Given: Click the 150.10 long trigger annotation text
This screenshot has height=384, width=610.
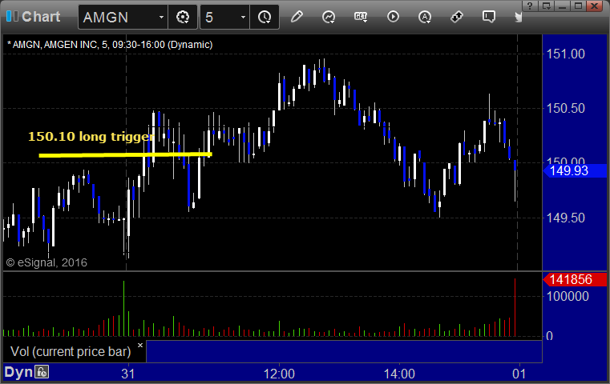Looking at the screenshot, I should tap(91, 137).
